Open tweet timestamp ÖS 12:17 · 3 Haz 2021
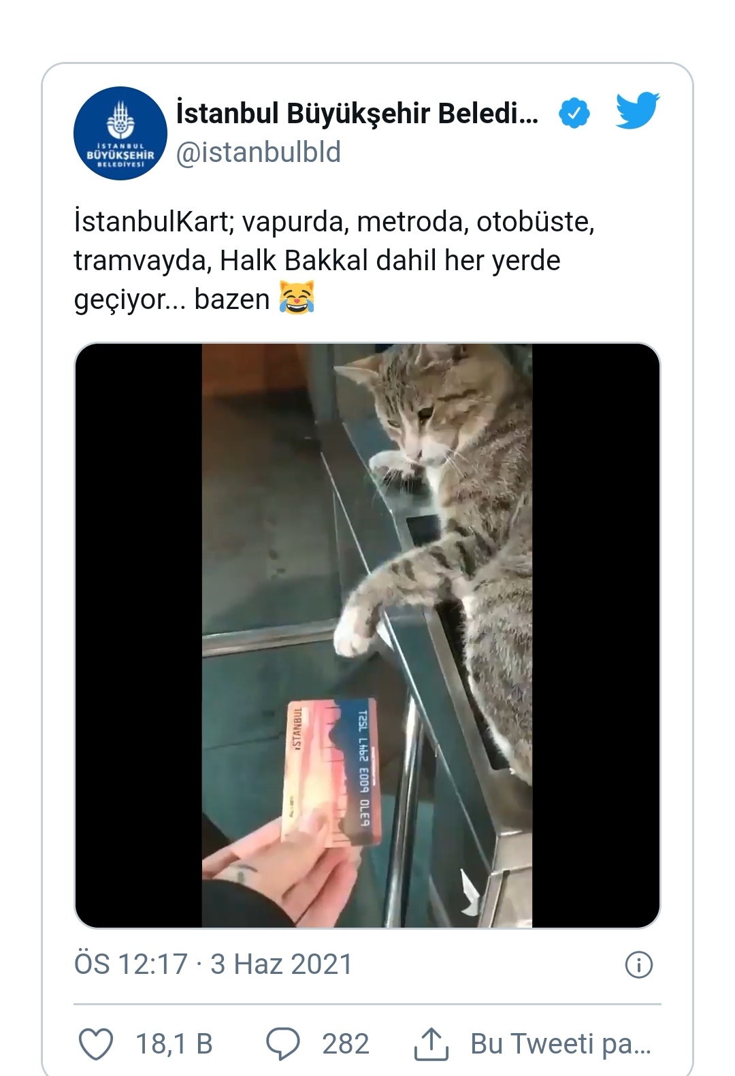 tap(214, 964)
